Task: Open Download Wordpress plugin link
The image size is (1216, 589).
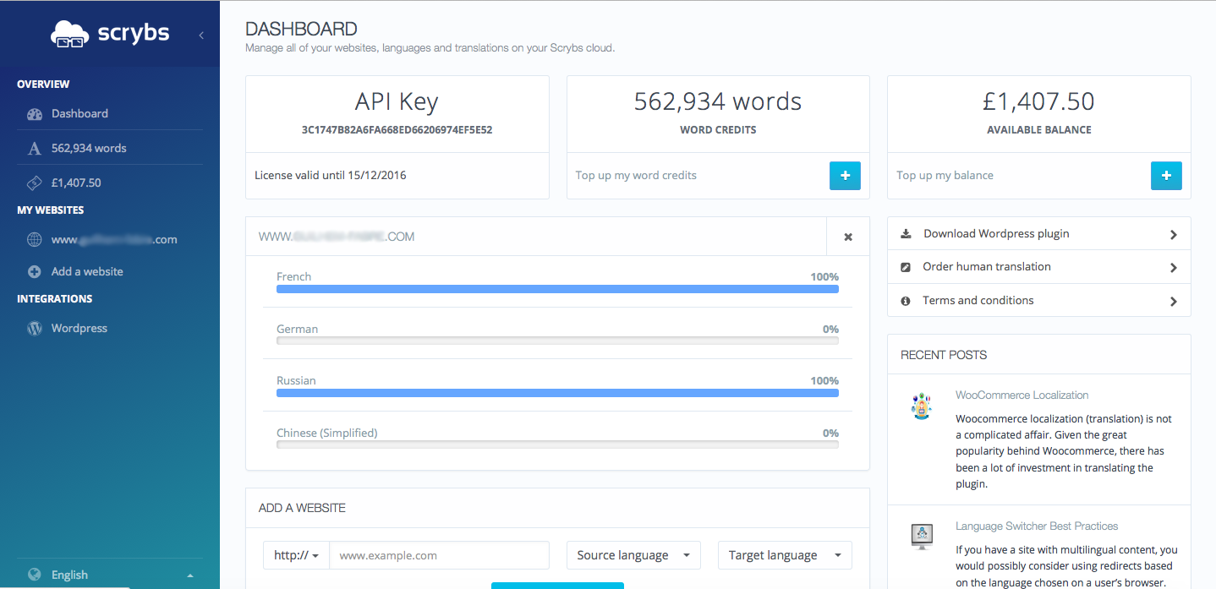Action: coord(996,233)
